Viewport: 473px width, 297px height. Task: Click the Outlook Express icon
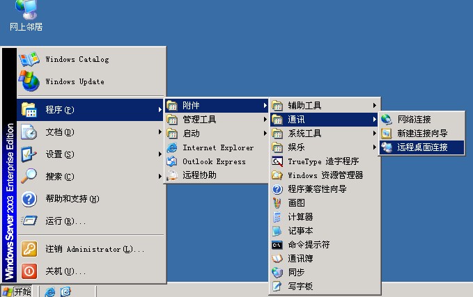click(172, 161)
